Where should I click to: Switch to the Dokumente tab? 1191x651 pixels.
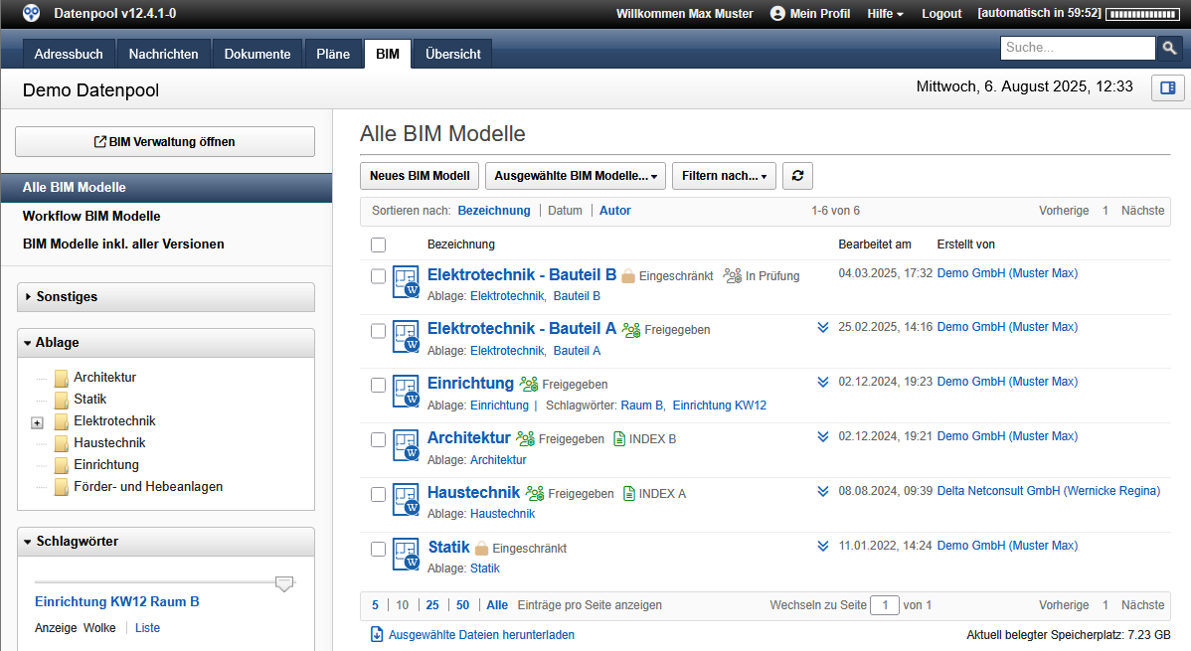point(256,54)
